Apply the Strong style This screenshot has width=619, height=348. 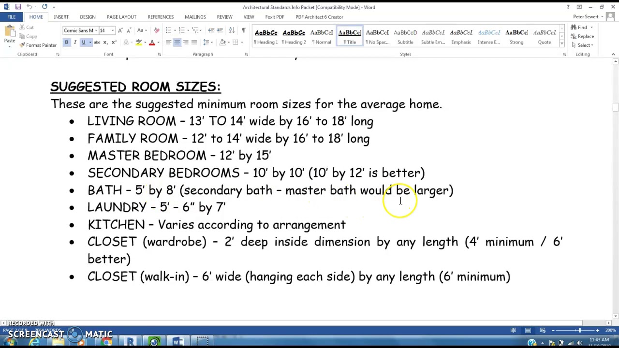tap(516, 37)
